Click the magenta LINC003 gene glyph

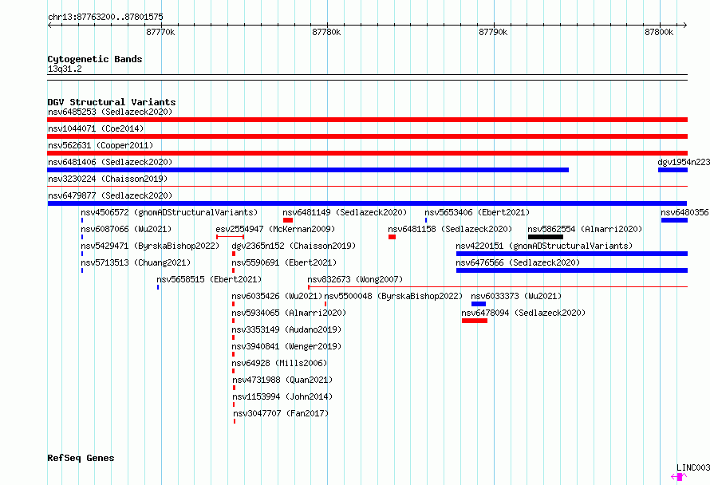tap(679, 477)
